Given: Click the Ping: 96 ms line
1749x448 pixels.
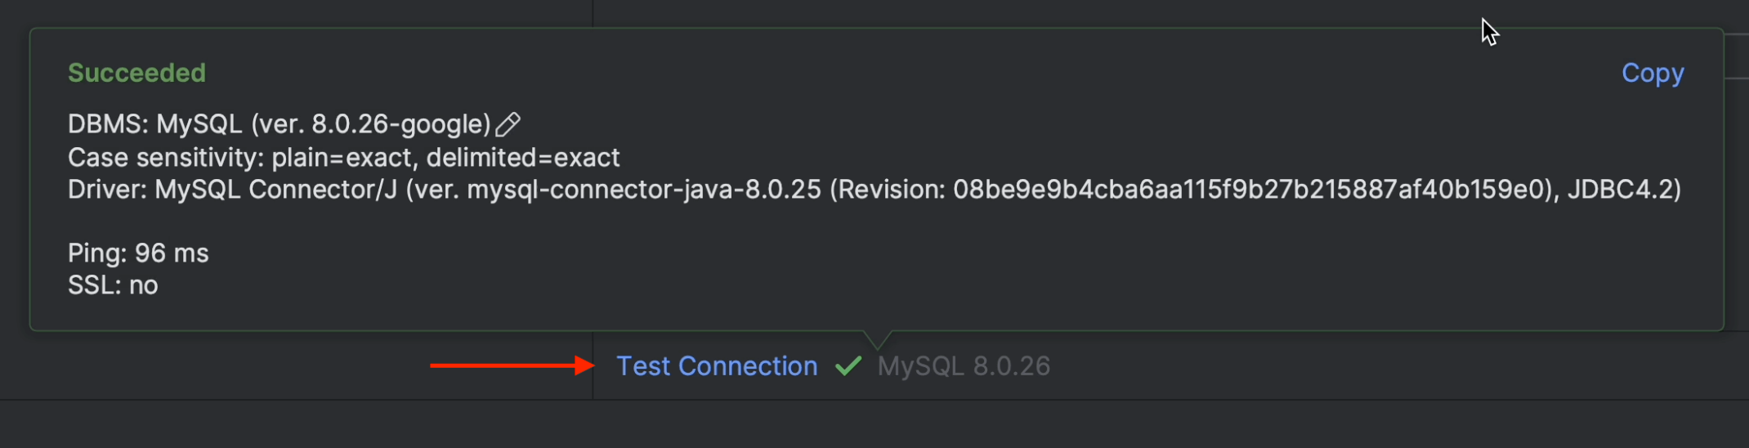Looking at the screenshot, I should [x=138, y=253].
